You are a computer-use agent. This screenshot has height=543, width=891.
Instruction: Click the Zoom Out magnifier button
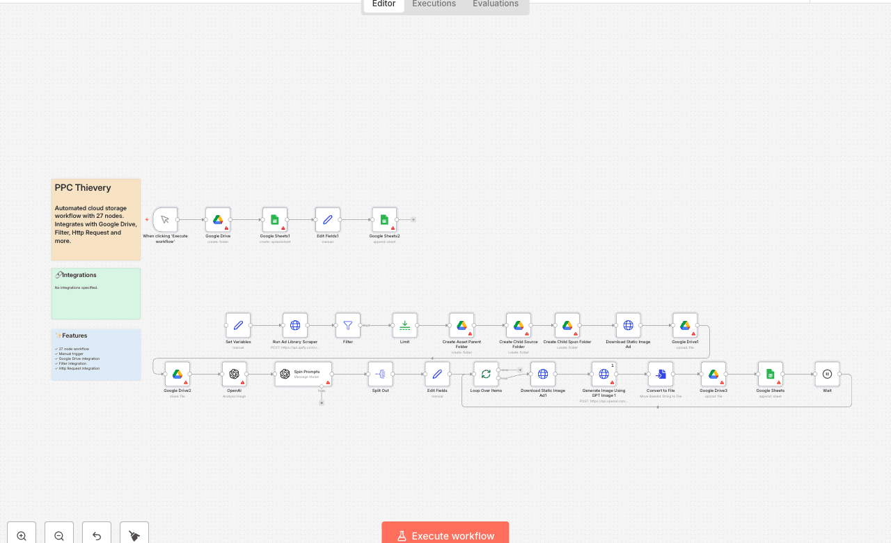point(59,535)
